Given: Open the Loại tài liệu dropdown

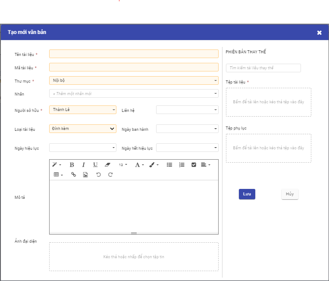Looking at the screenshot, I should 83,129.
